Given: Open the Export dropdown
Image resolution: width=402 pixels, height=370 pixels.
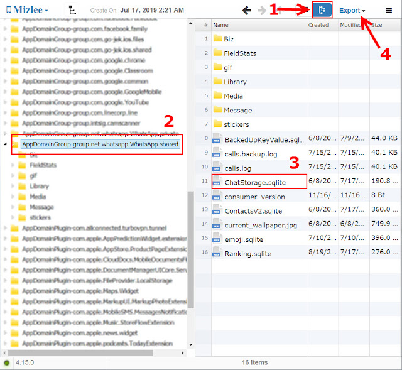Looking at the screenshot, I should (352, 11).
